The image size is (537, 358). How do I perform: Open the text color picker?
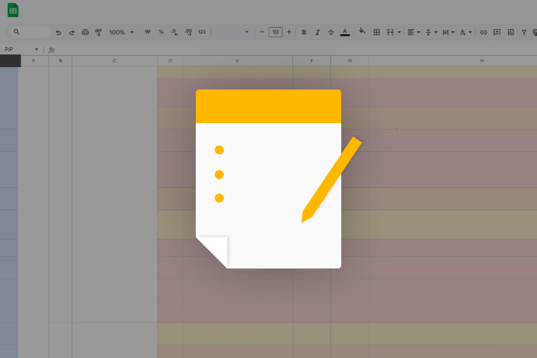[x=345, y=32]
